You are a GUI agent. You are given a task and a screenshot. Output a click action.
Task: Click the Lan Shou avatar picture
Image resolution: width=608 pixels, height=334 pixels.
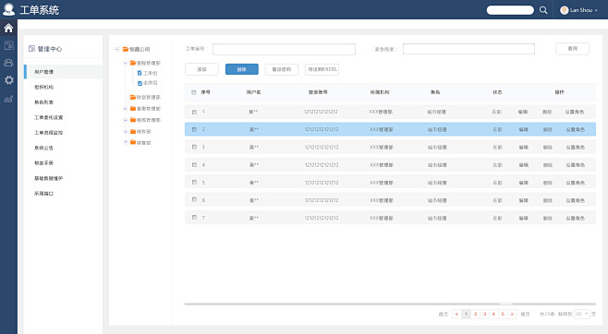[x=565, y=10]
